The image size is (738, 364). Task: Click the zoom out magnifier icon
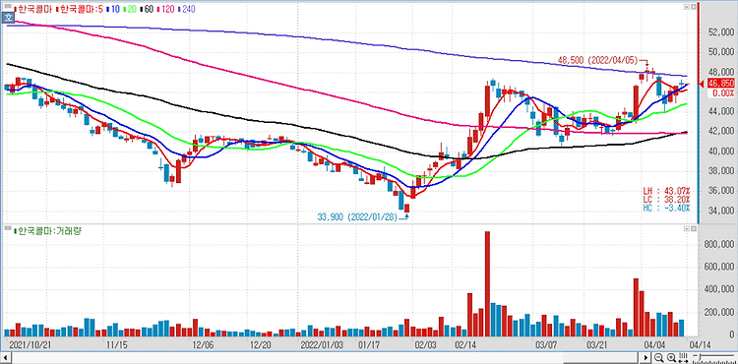point(659,357)
